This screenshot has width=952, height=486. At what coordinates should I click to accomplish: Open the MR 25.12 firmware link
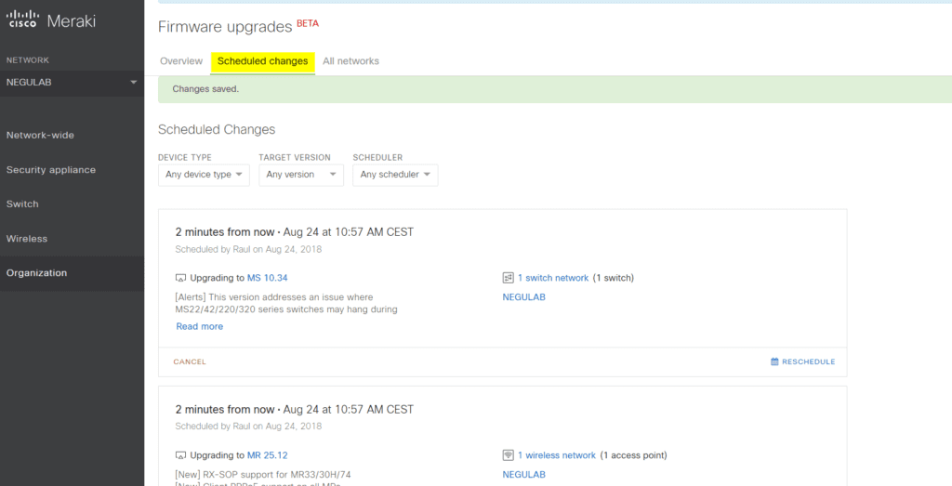pyautogui.click(x=267, y=455)
